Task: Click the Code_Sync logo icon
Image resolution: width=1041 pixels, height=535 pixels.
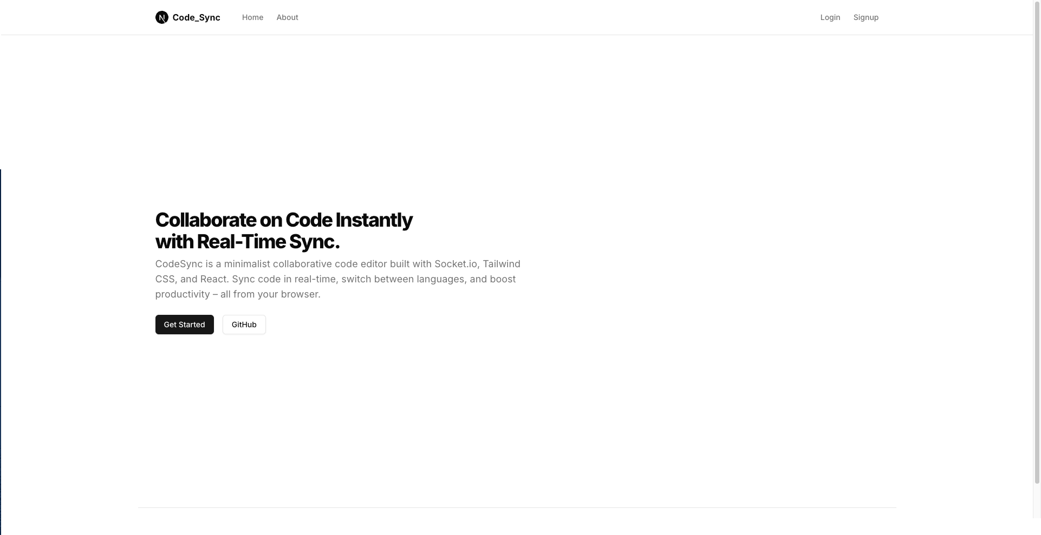Action: pyautogui.click(x=161, y=17)
